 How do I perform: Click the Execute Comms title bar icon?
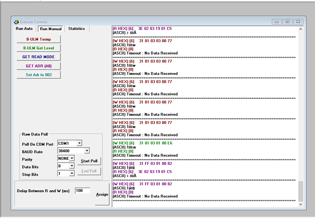[x=16, y=22]
